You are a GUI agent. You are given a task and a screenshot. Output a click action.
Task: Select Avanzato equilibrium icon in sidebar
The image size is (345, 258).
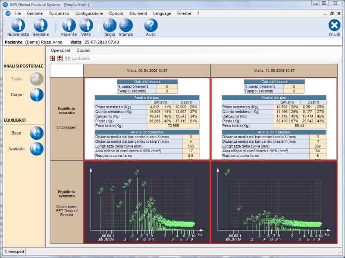(x=37, y=149)
